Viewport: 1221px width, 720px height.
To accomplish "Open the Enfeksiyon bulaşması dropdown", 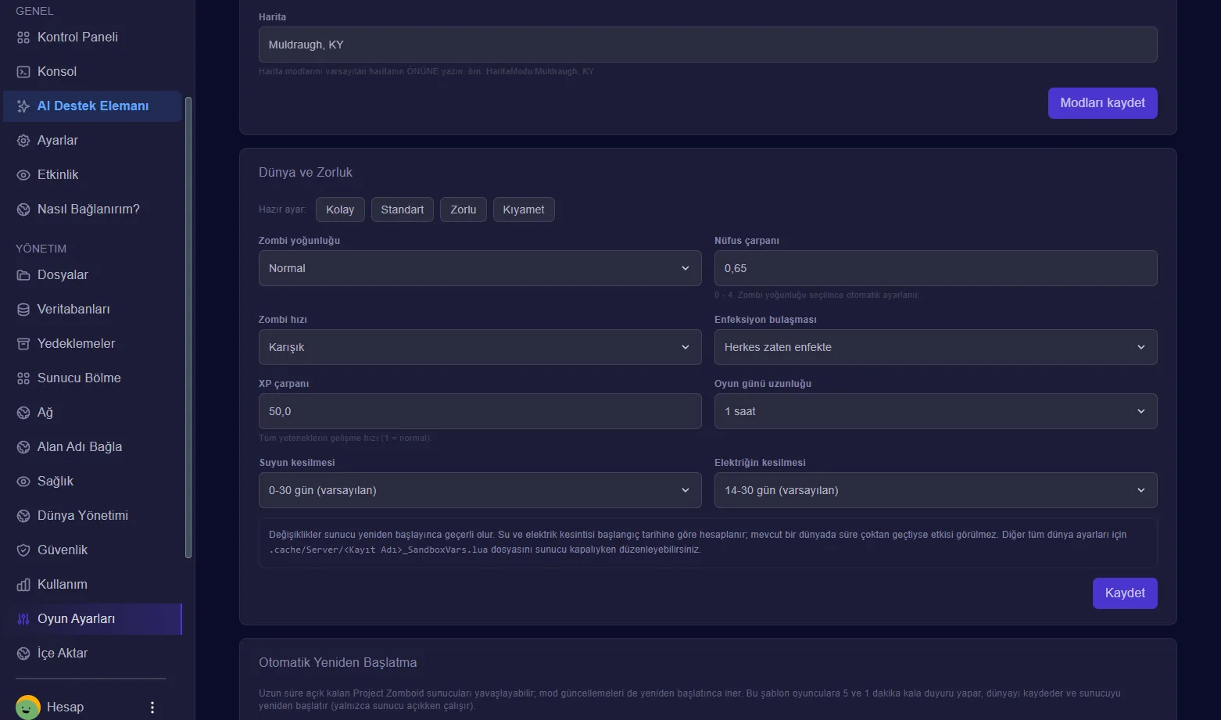I will 936,347.
